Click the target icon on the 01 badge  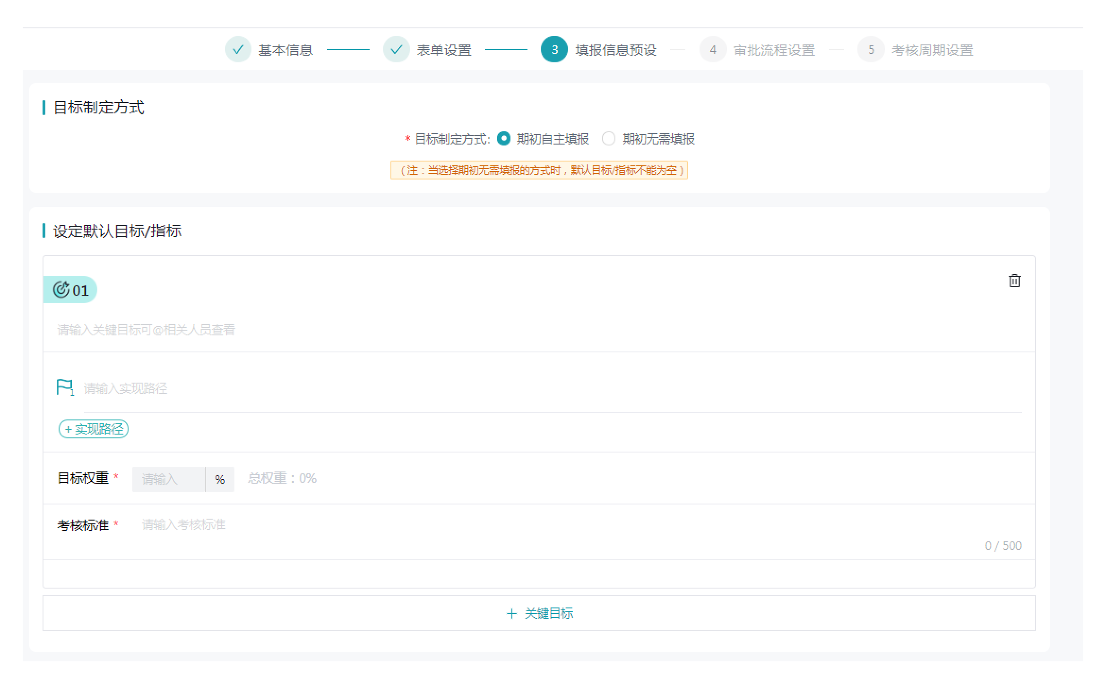point(61,289)
